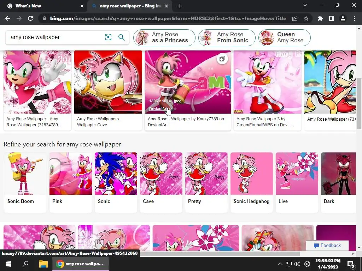Image resolution: width=362 pixels, height=271 pixels.
Task: Open the taskbar clock and date
Action: [328, 264]
